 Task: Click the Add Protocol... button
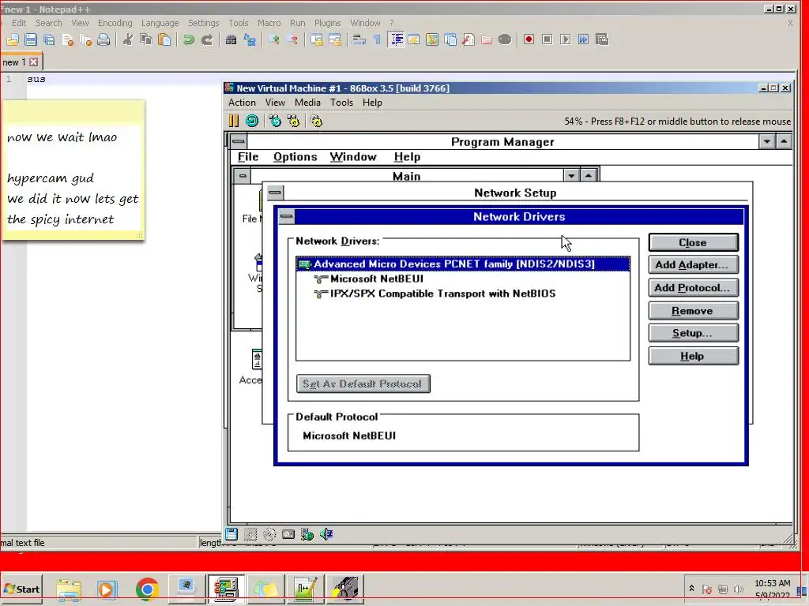[694, 288]
